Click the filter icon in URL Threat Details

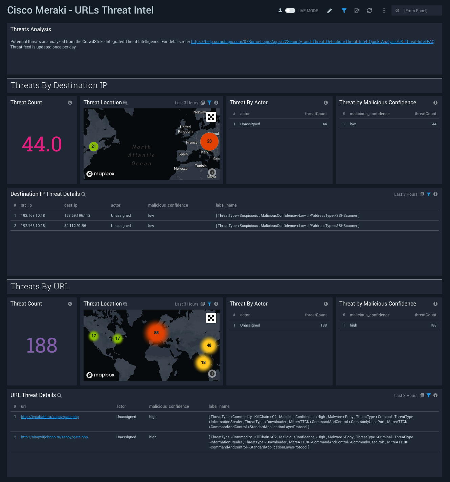point(429,395)
